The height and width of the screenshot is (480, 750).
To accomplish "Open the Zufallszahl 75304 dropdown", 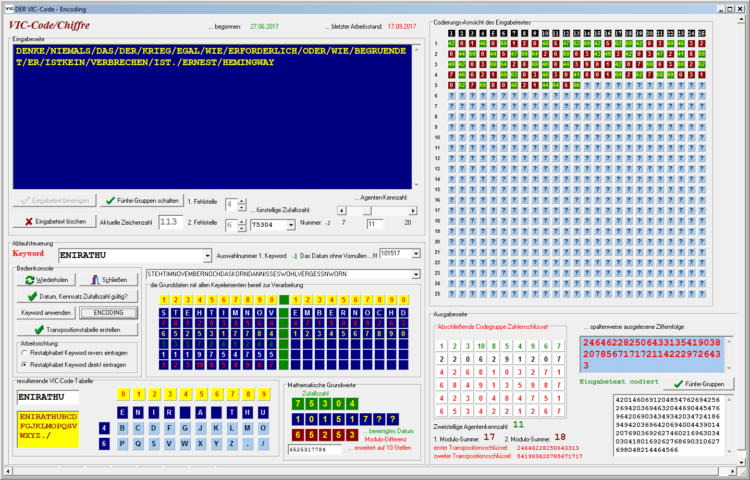I will click(x=291, y=225).
